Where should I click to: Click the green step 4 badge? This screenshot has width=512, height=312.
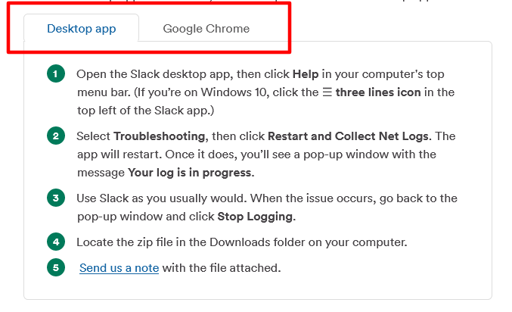click(x=55, y=242)
